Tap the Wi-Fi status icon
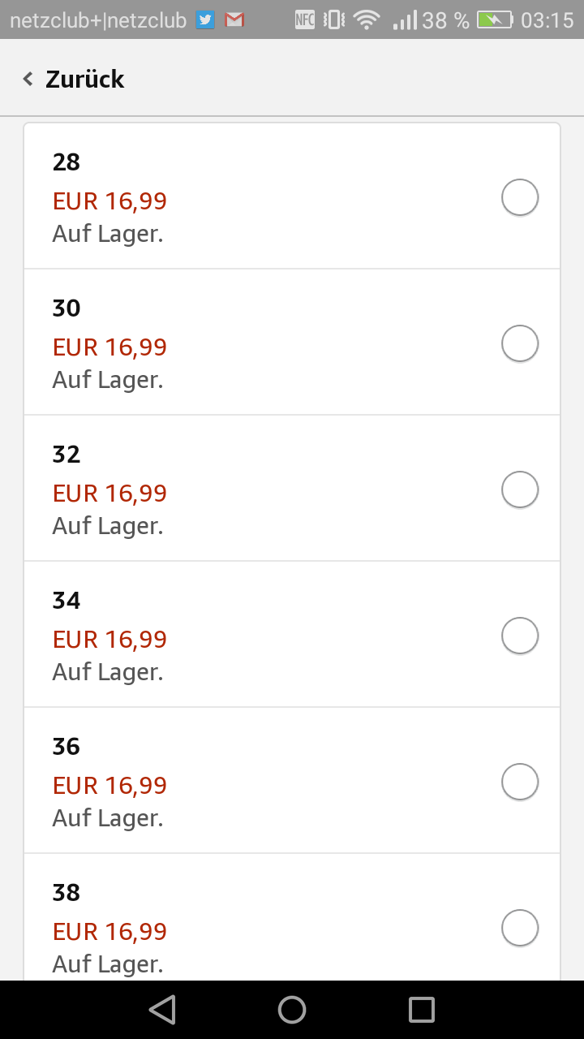Viewport: 584px width, 1039px height. coord(367,20)
